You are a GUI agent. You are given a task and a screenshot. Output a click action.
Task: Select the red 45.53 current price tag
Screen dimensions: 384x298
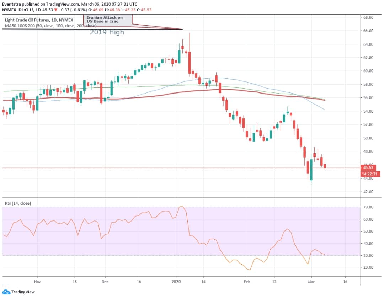tap(368, 168)
